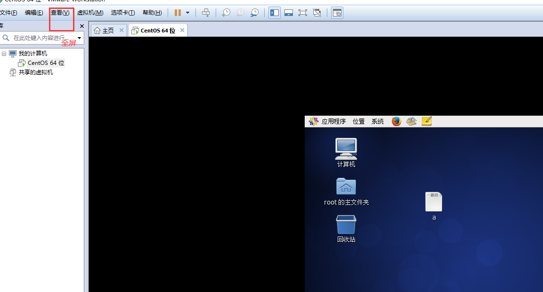
Task: Click the search magnifier icon in library
Action: point(6,38)
